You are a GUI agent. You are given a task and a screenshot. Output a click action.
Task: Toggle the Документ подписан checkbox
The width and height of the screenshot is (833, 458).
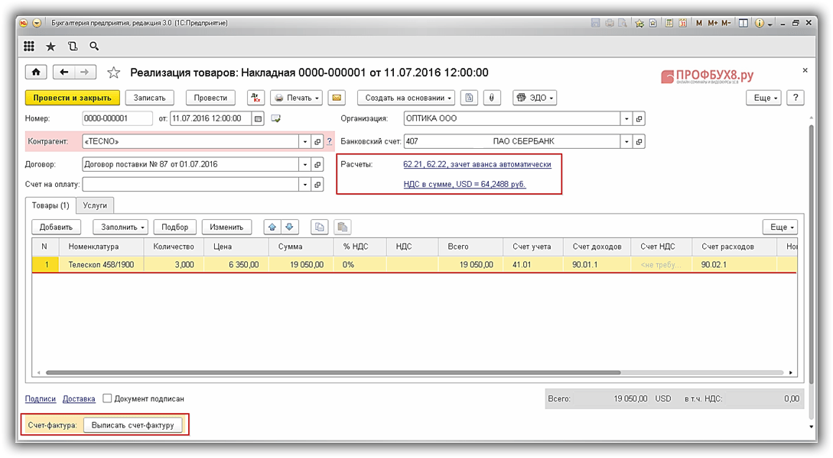[x=108, y=398]
